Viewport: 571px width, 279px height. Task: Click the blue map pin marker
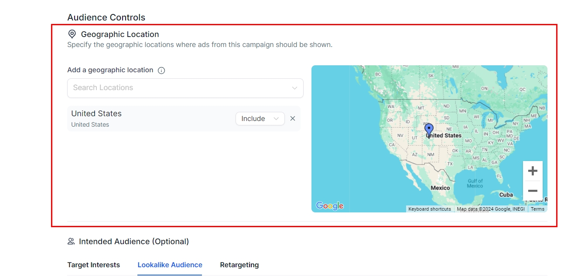pyautogui.click(x=429, y=130)
